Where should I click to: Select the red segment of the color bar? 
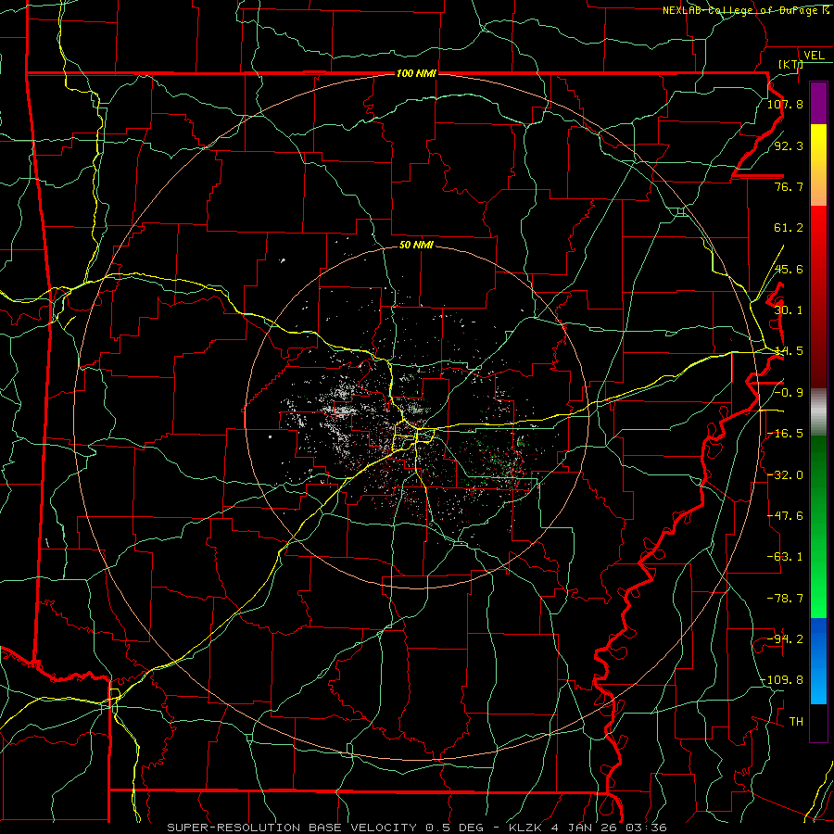point(818,297)
